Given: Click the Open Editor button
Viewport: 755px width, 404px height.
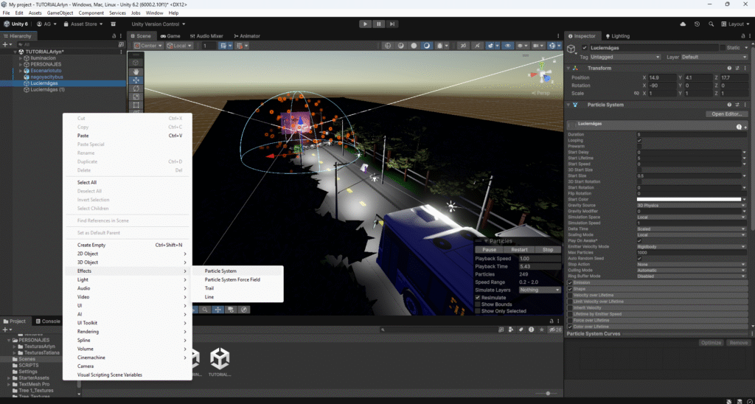Looking at the screenshot, I should [x=726, y=114].
